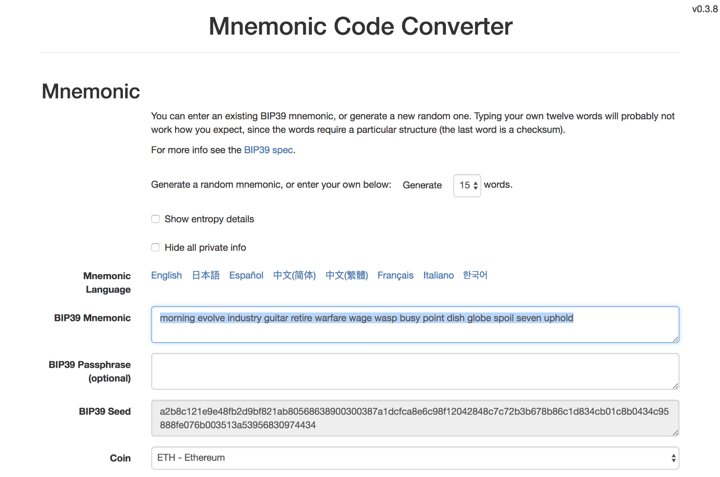Select English mnemonic language

166,275
